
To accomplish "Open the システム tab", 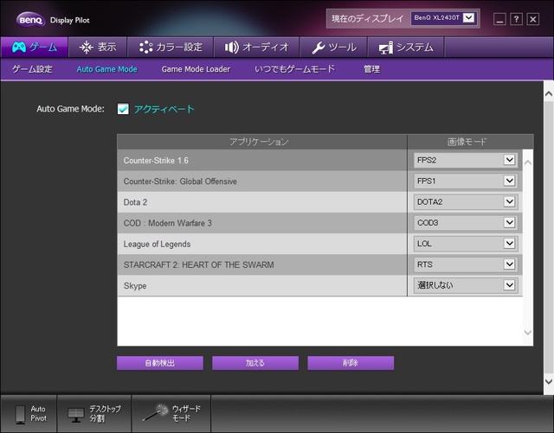I will click(406, 47).
